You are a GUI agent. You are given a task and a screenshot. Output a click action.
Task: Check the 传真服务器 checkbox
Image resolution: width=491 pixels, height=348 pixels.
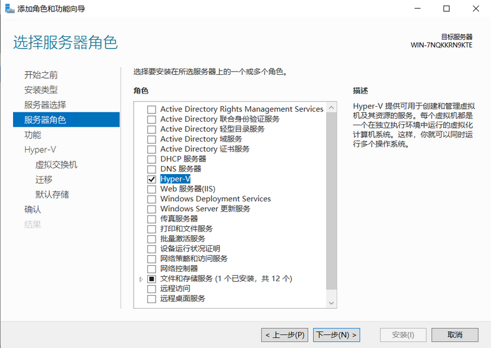[x=152, y=219]
